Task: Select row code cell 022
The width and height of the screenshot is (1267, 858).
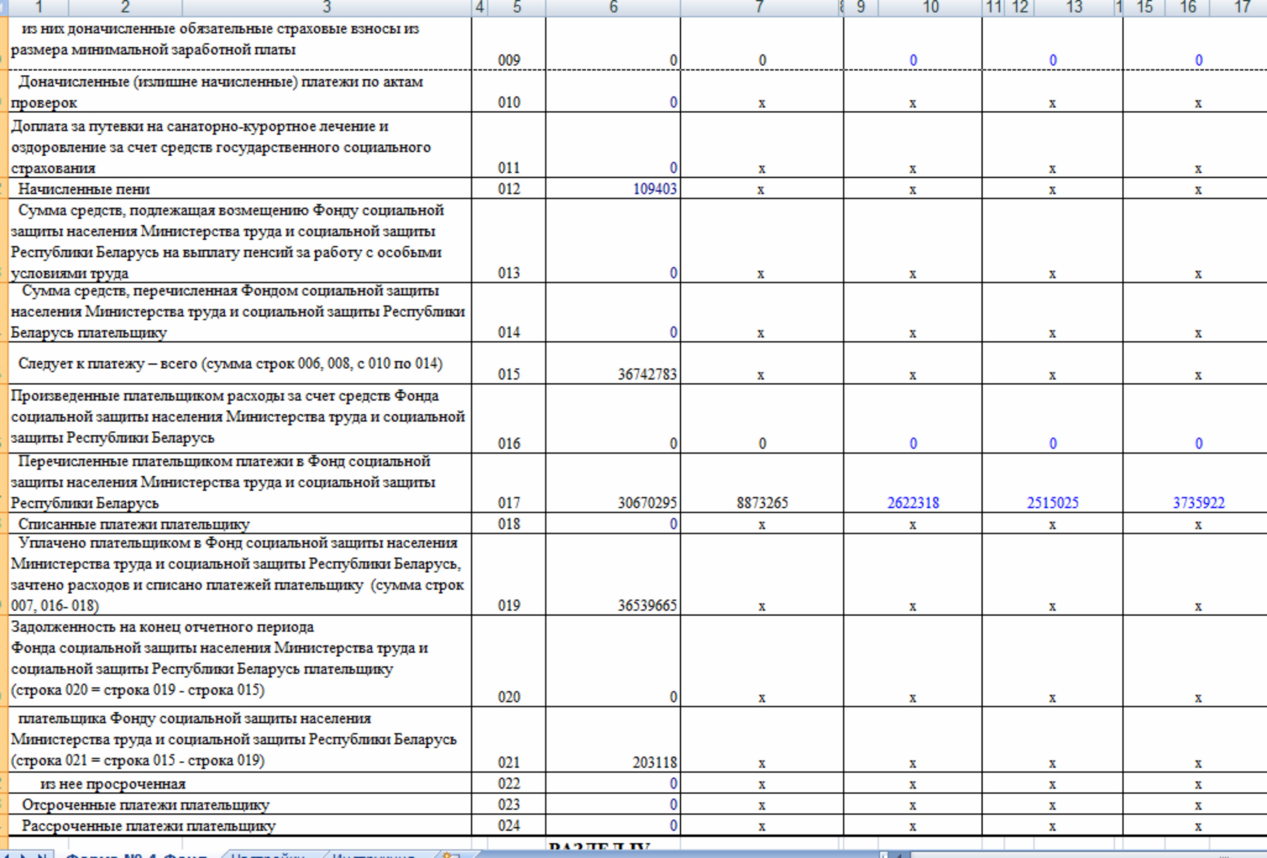Action: (509, 783)
